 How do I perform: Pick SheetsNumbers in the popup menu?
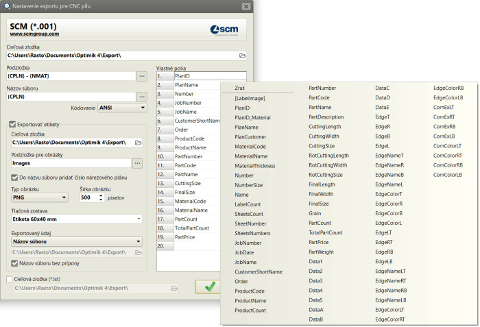(252, 233)
